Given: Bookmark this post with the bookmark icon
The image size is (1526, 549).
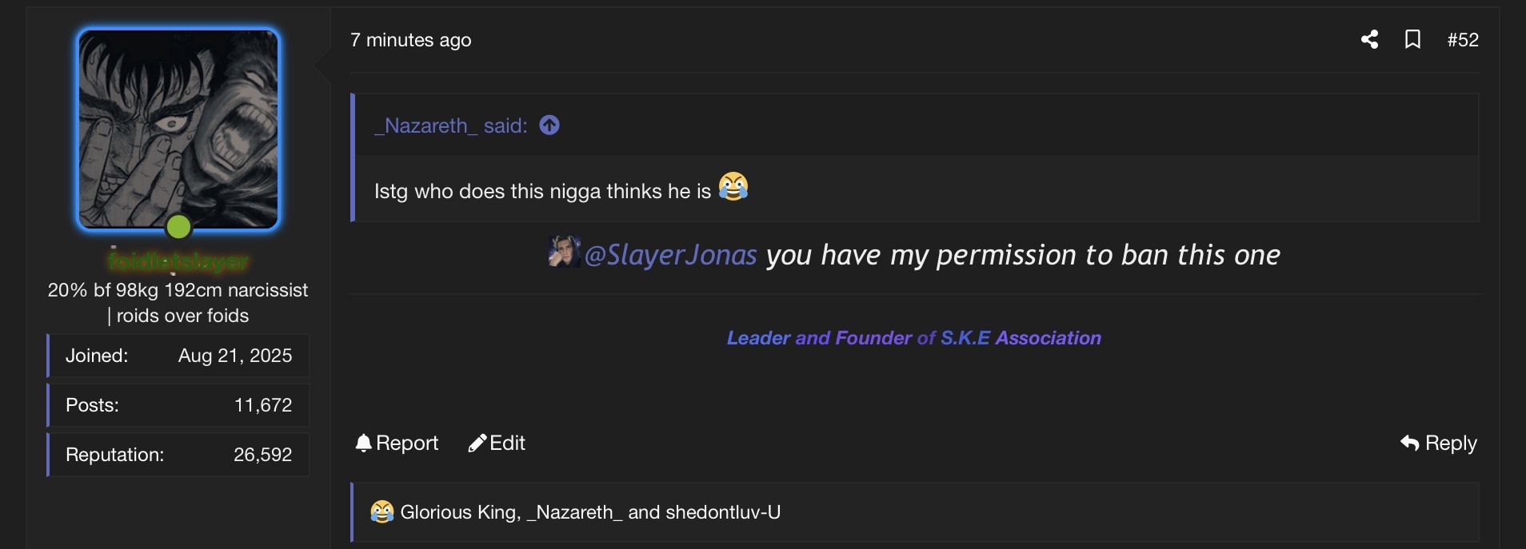Looking at the screenshot, I should tap(1412, 39).
